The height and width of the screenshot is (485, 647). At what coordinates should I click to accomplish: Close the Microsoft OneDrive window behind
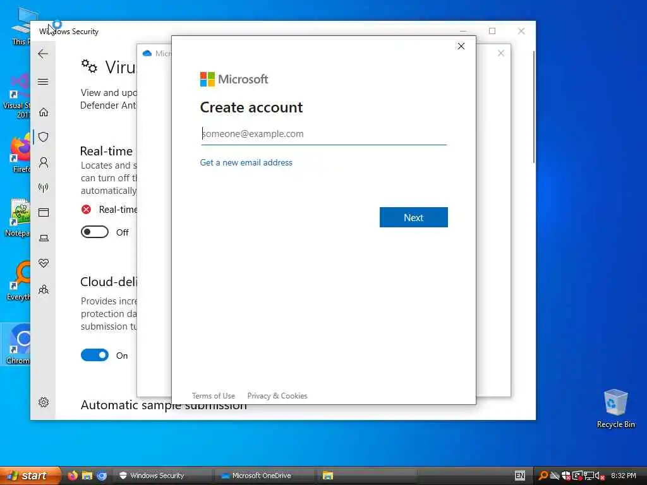coord(500,53)
